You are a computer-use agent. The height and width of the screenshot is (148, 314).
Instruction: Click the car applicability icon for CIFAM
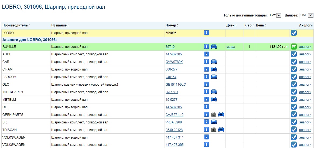214,69
